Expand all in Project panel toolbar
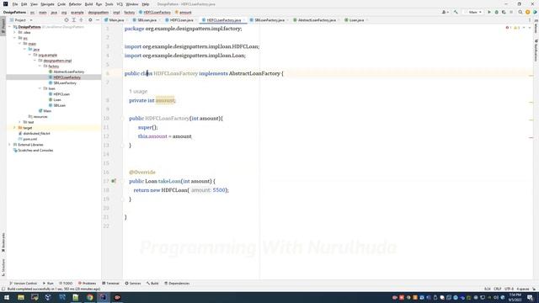 [74, 20]
